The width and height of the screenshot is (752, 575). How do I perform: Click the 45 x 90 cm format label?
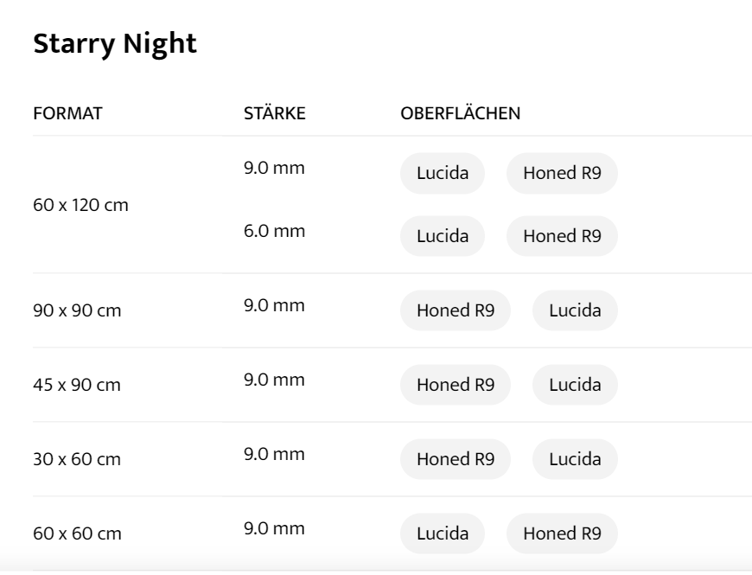pos(77,385)
